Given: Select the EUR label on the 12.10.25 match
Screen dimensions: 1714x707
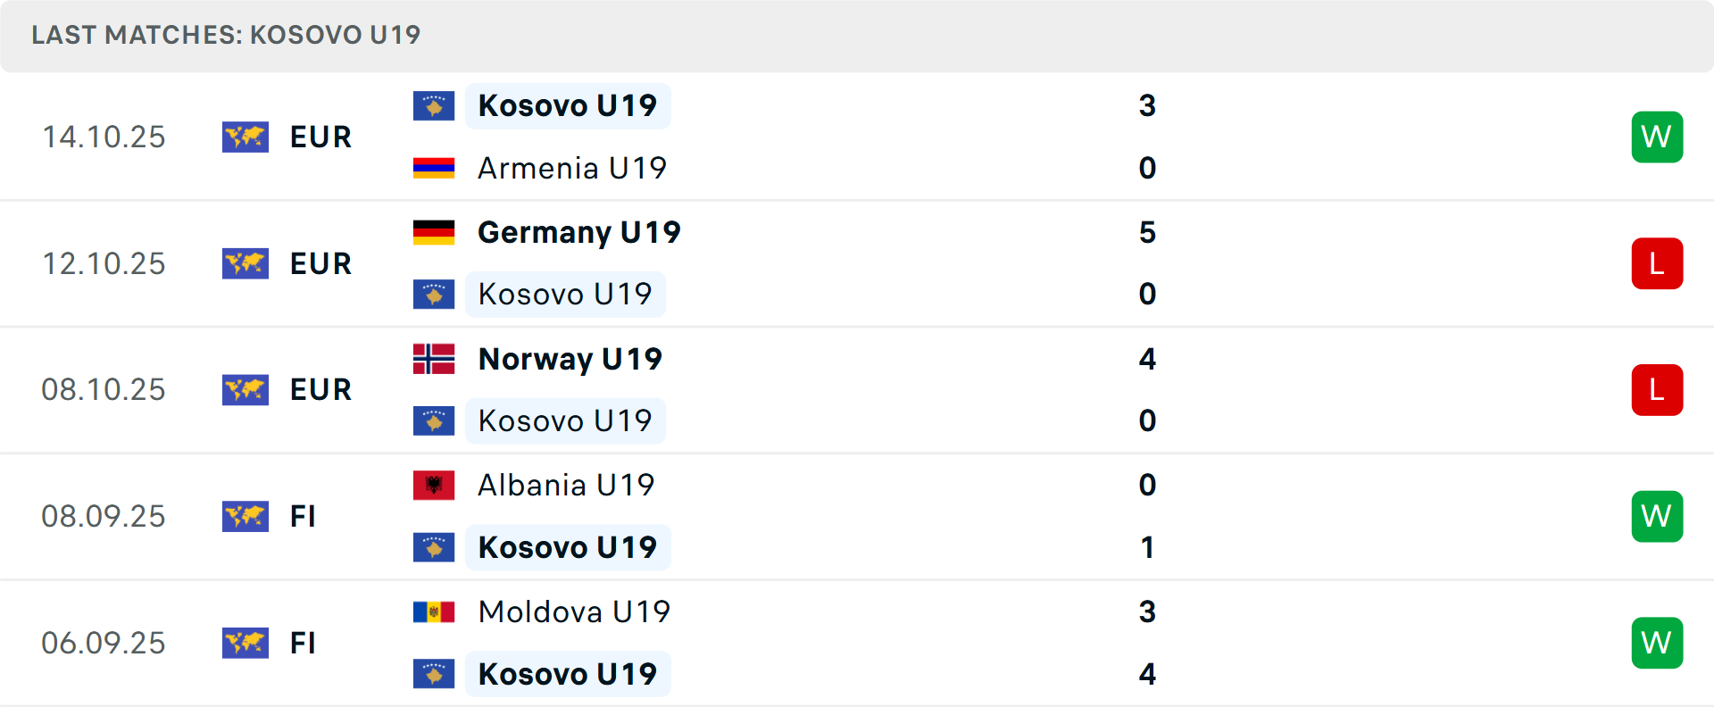Looking at the screenshot, I should coord(320,263).
